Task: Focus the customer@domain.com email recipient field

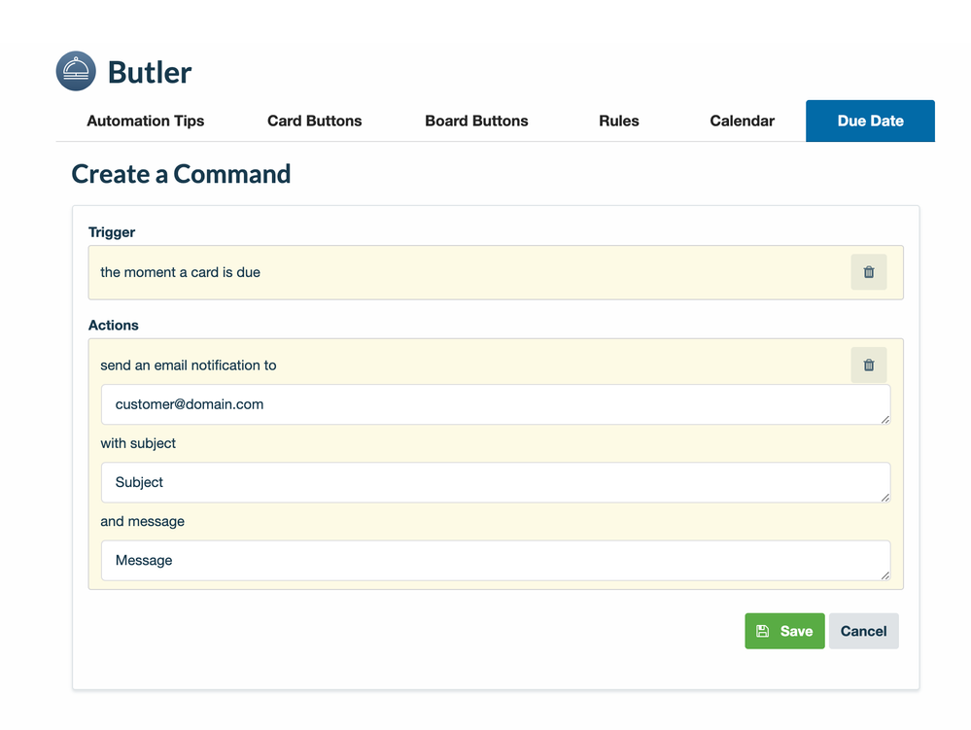Action: coord(496,404)
